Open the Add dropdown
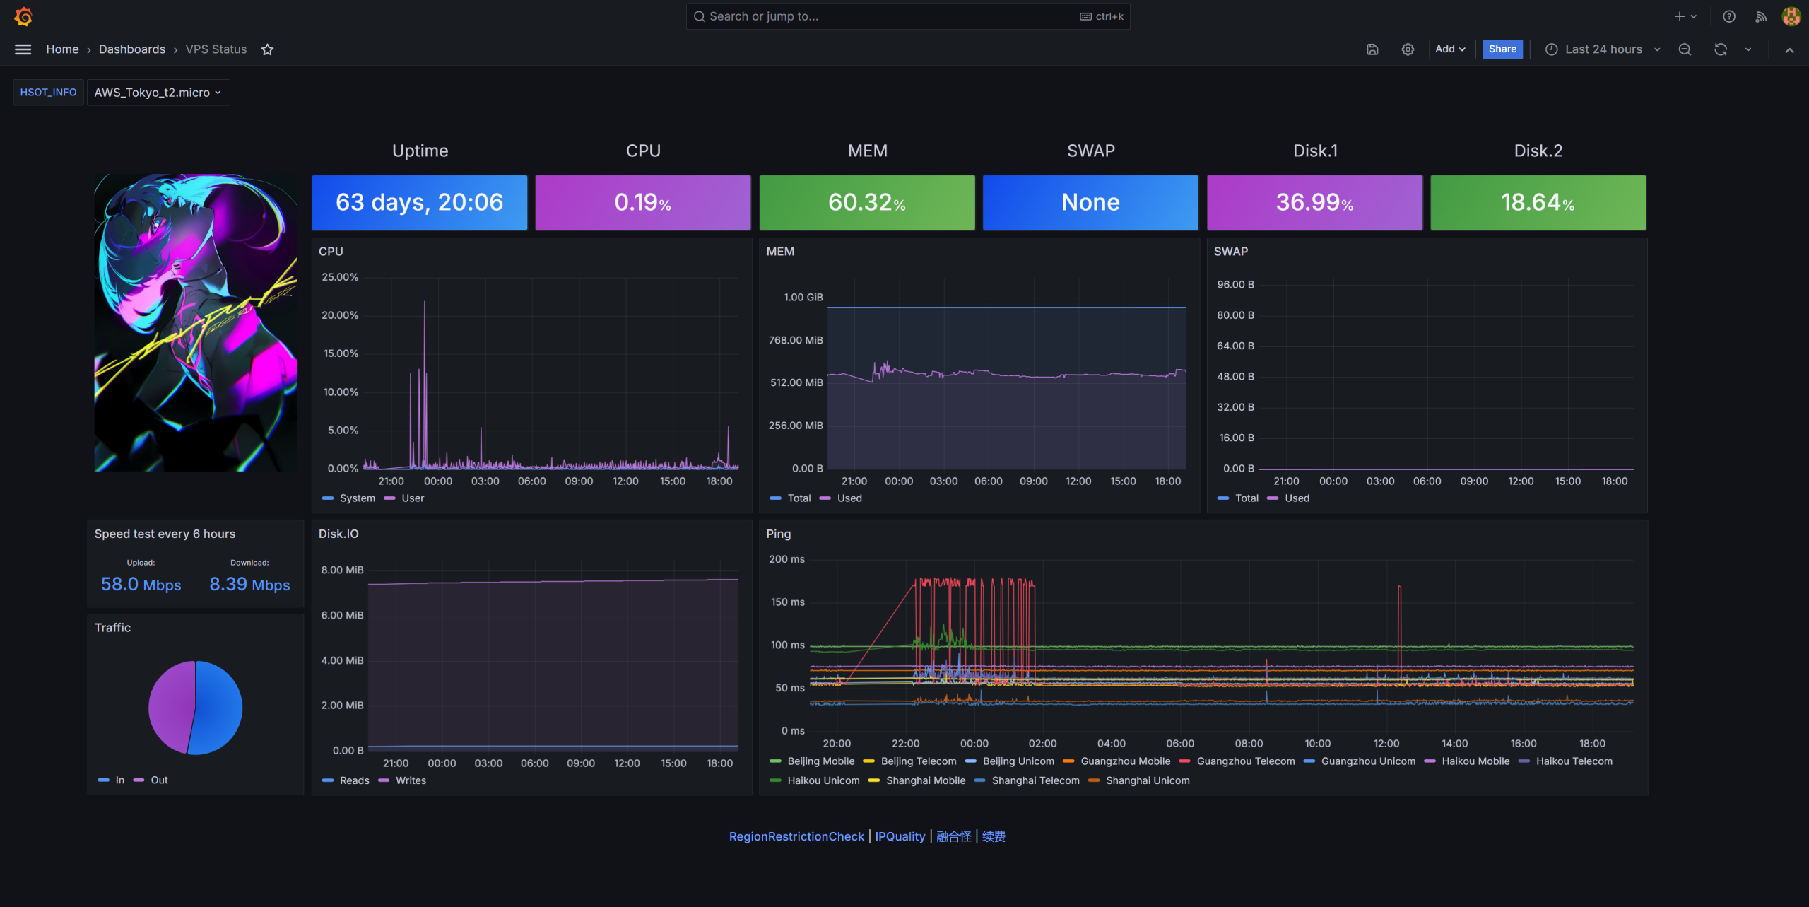 tap(1451, 49)
